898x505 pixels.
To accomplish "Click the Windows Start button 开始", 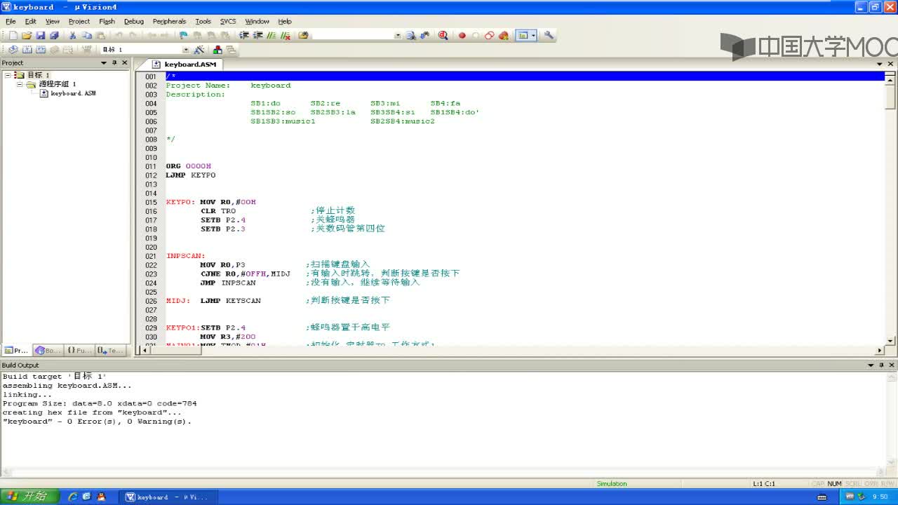I will point(28,497).
